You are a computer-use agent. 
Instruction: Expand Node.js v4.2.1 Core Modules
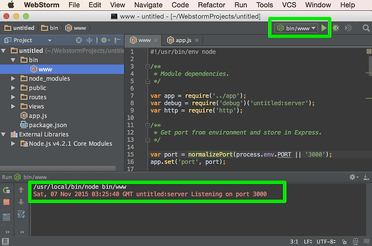(x=13, y=144)
